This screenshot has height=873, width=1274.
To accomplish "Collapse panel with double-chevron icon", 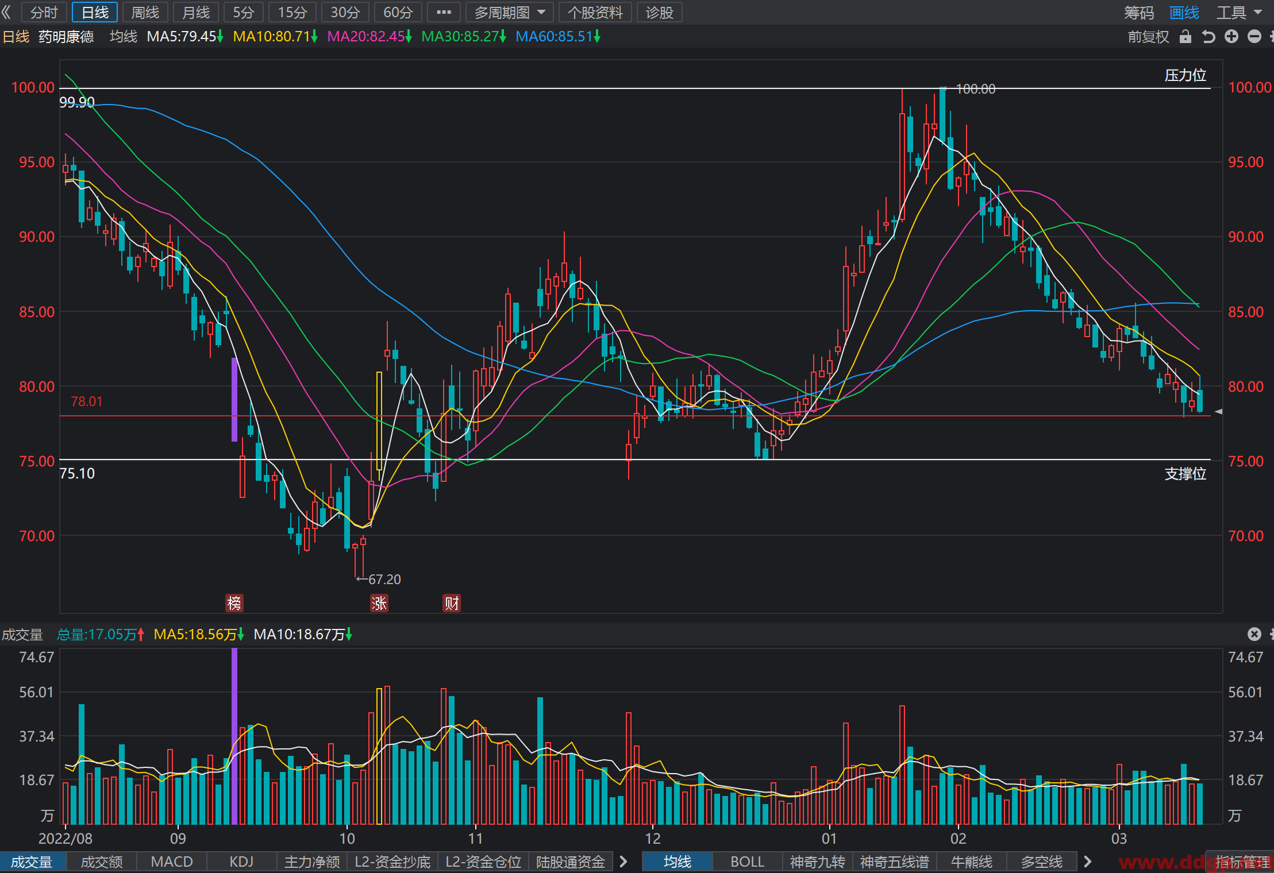I will [7, 12].
